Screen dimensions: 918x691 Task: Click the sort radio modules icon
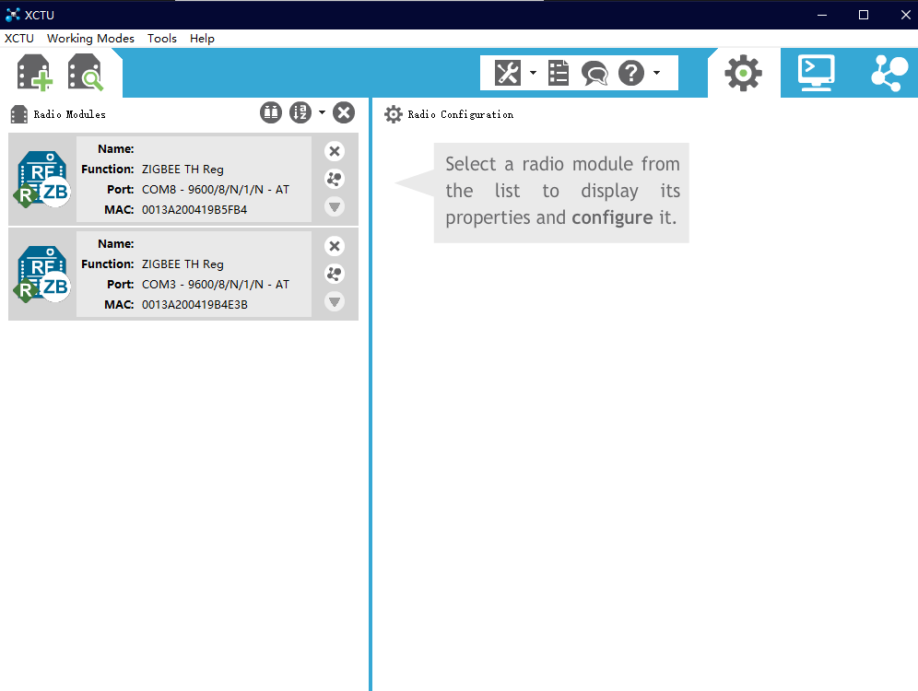point(300,112)
